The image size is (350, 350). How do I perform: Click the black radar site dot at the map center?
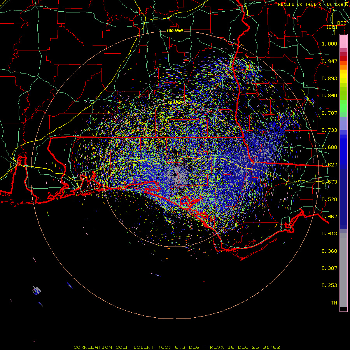point(175,175)
